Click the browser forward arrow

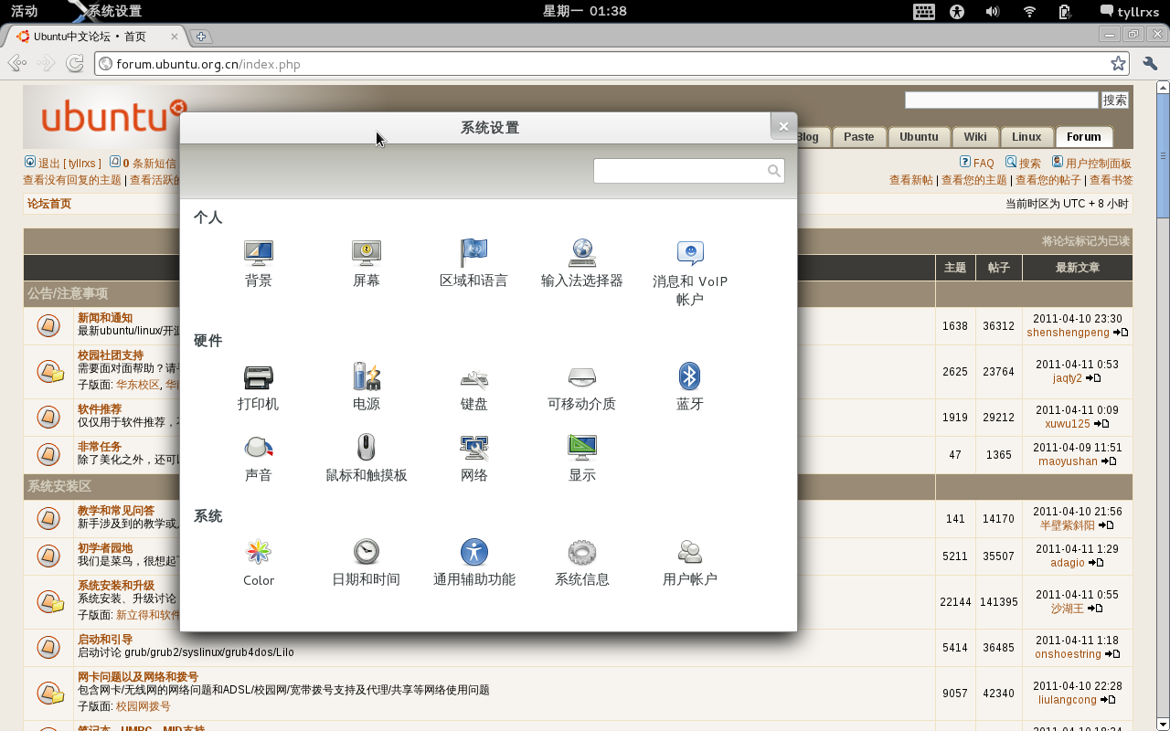(46, 63)
